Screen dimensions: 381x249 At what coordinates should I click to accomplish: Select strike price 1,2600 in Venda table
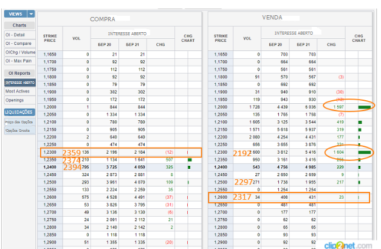pyautogui.click(x=220, y=197)
